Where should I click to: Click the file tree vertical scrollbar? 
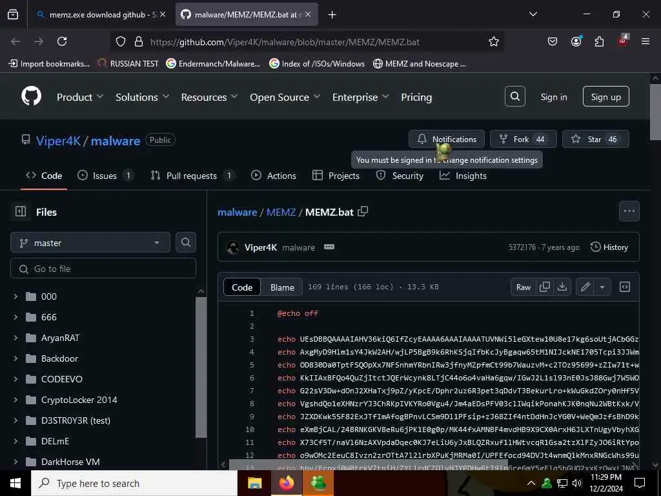[x=201, y=367]
